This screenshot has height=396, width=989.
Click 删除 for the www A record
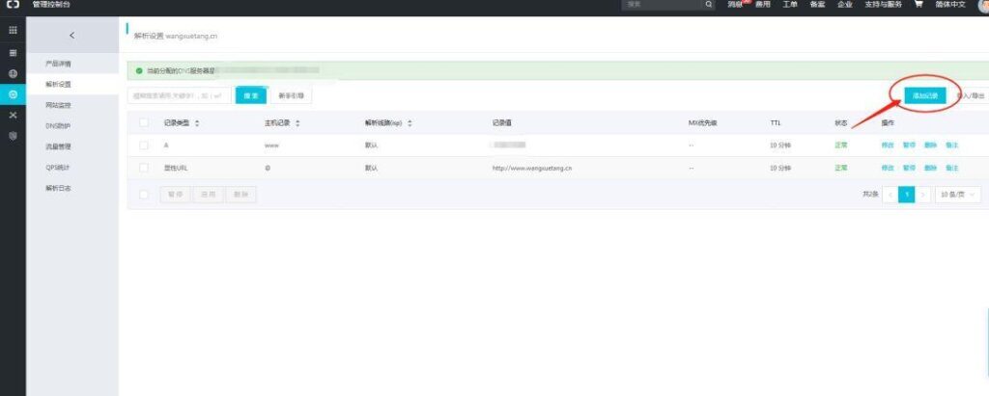930,145
